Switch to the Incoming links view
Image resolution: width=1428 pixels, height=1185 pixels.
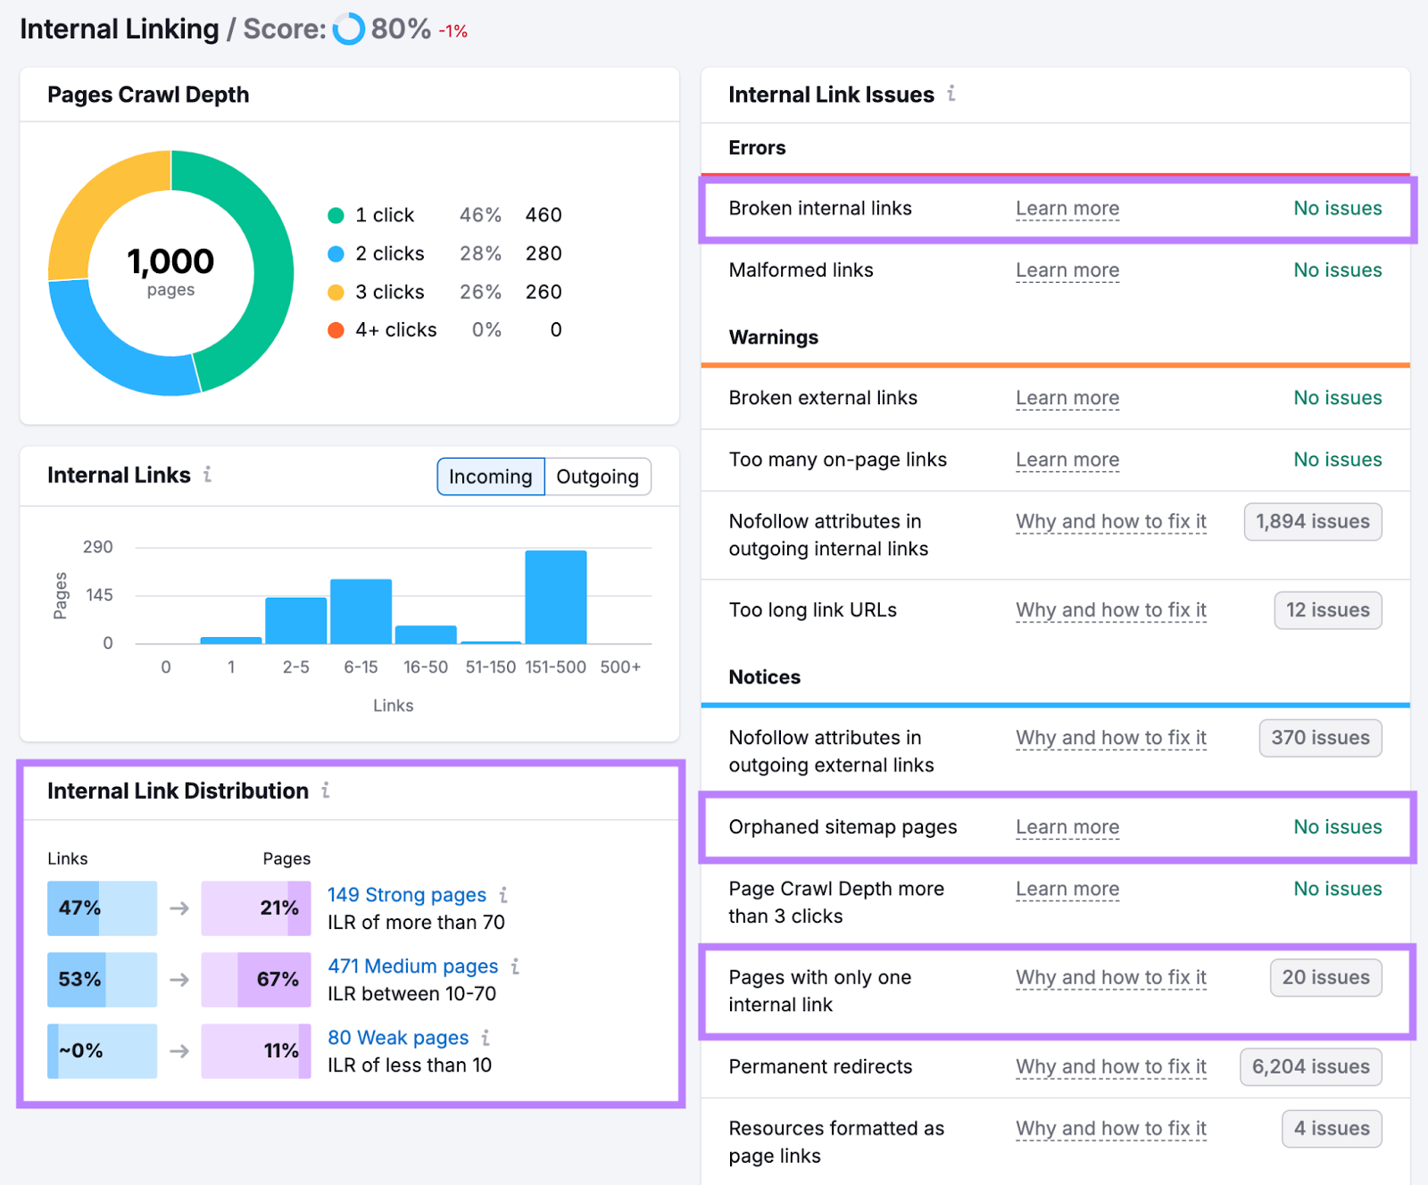click(490, 476)
